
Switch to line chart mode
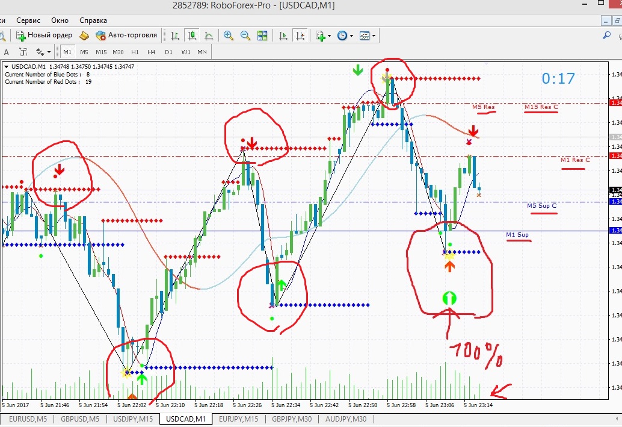click(209, 36)
